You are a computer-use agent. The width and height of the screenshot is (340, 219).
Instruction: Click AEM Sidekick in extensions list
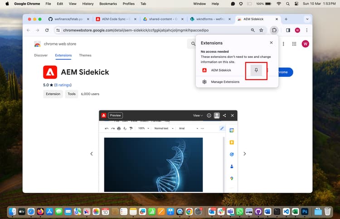coord(221,70)
